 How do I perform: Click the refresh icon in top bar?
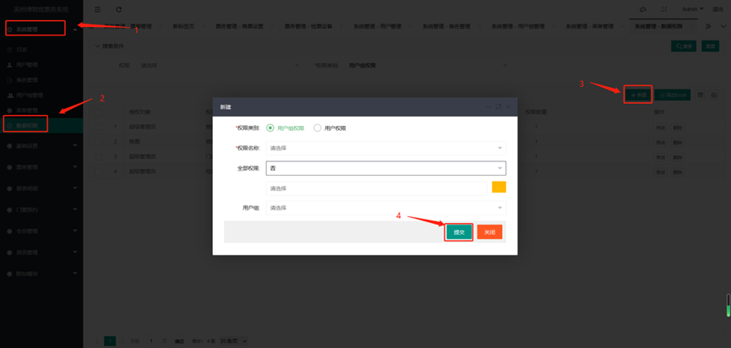tap(118, 9)
